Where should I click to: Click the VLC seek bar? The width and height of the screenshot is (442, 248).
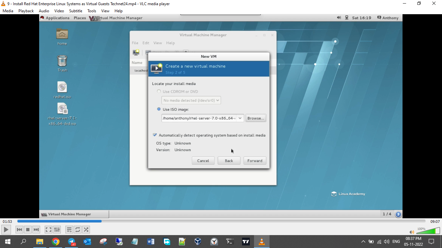pyautogui.click(x=221, y=221)
